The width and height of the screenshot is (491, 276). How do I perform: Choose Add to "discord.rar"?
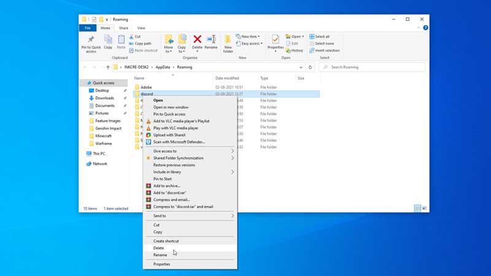170,193
